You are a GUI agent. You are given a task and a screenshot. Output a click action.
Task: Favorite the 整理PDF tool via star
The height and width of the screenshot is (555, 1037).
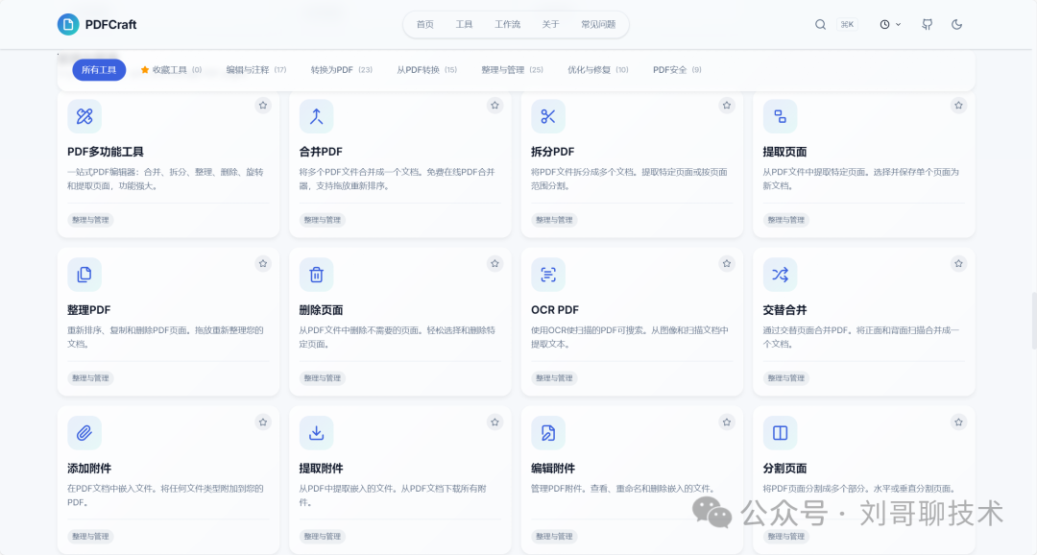(x=263, y=263)
